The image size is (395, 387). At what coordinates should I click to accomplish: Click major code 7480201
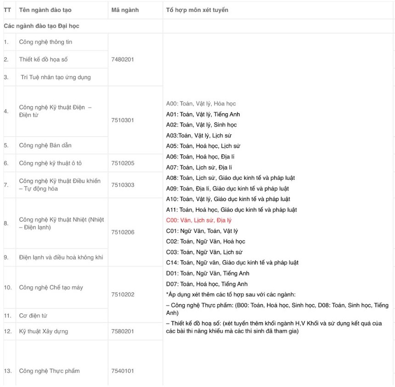(x=123, y=59)
